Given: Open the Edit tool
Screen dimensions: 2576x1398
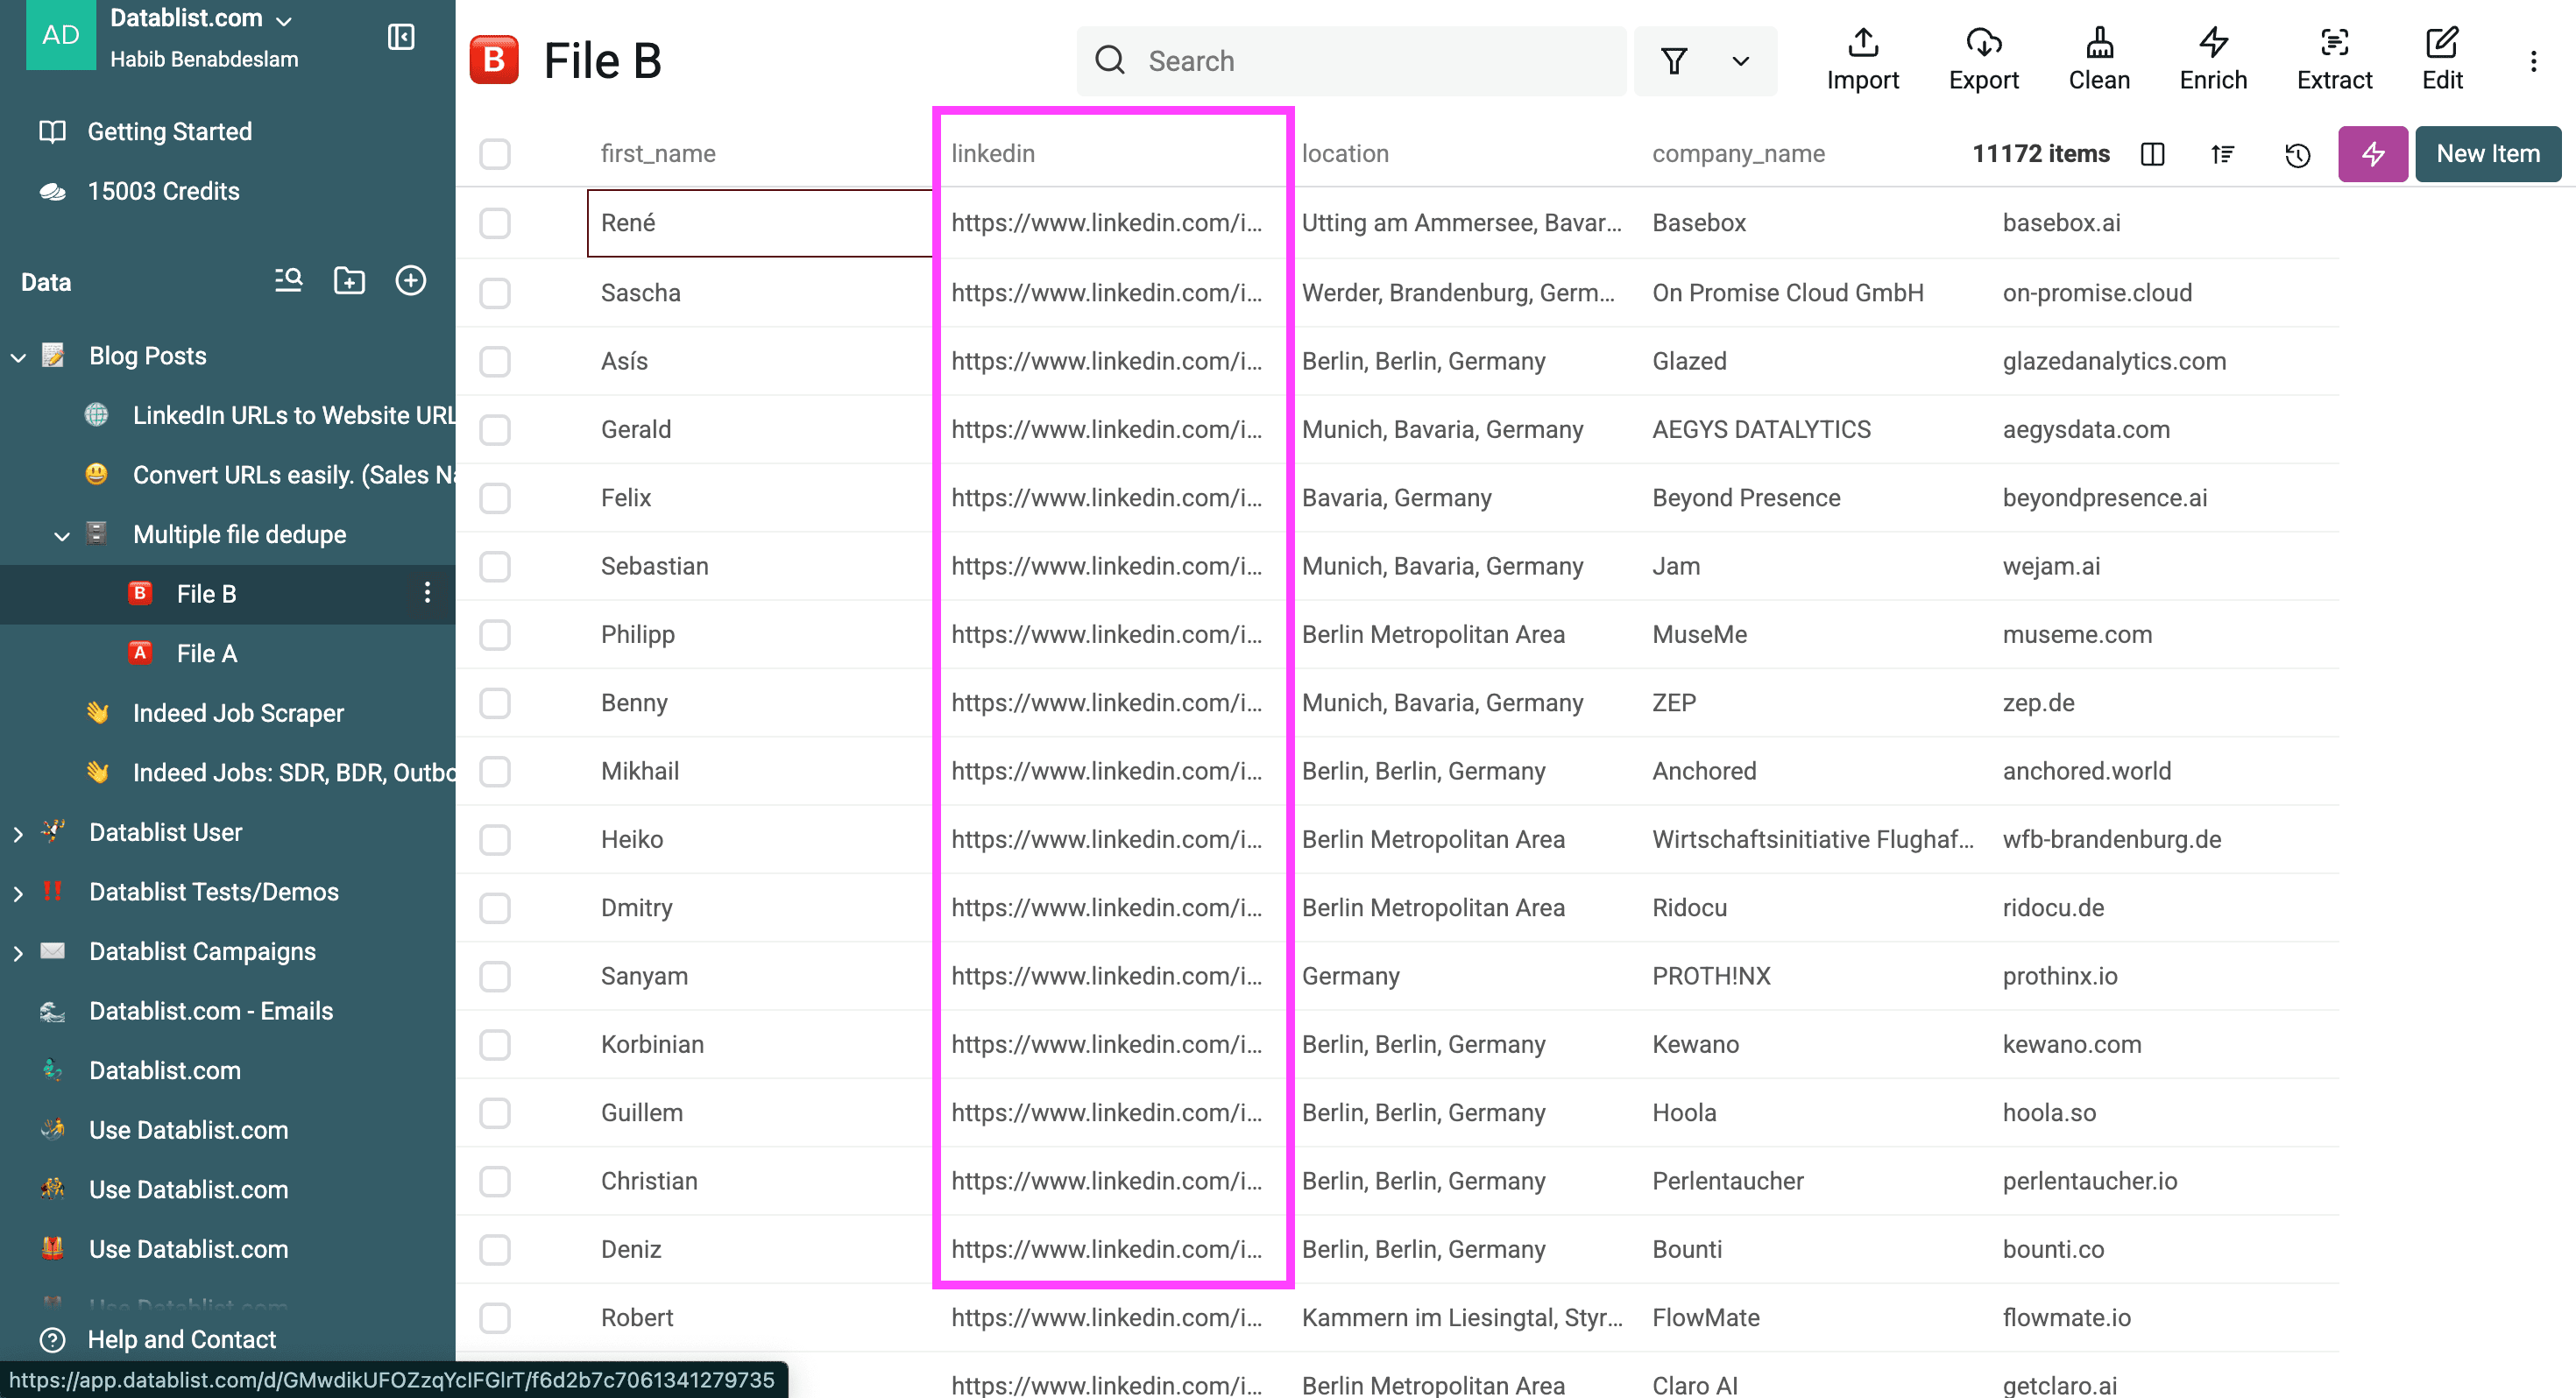Looking at the screenshot, I should [x=2442, y=58].
